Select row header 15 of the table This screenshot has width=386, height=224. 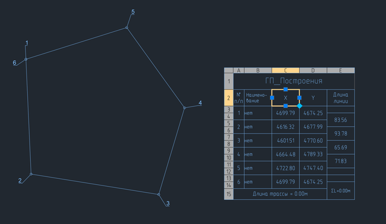(229, 194)
